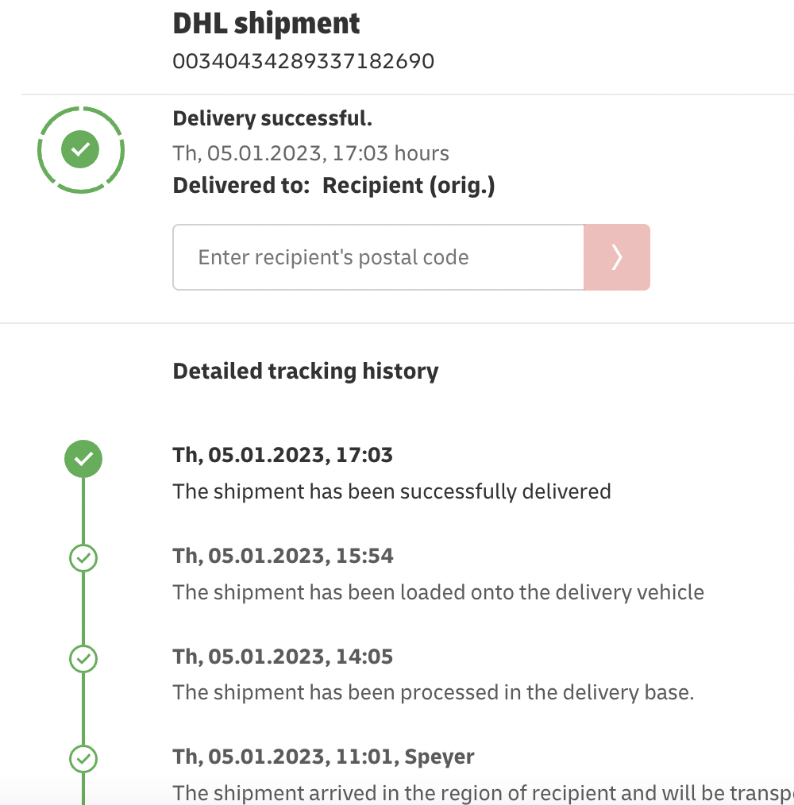Click the filled green checkmark at 17:03
This screenshot has height=805, width=794.
pos(83,459)
